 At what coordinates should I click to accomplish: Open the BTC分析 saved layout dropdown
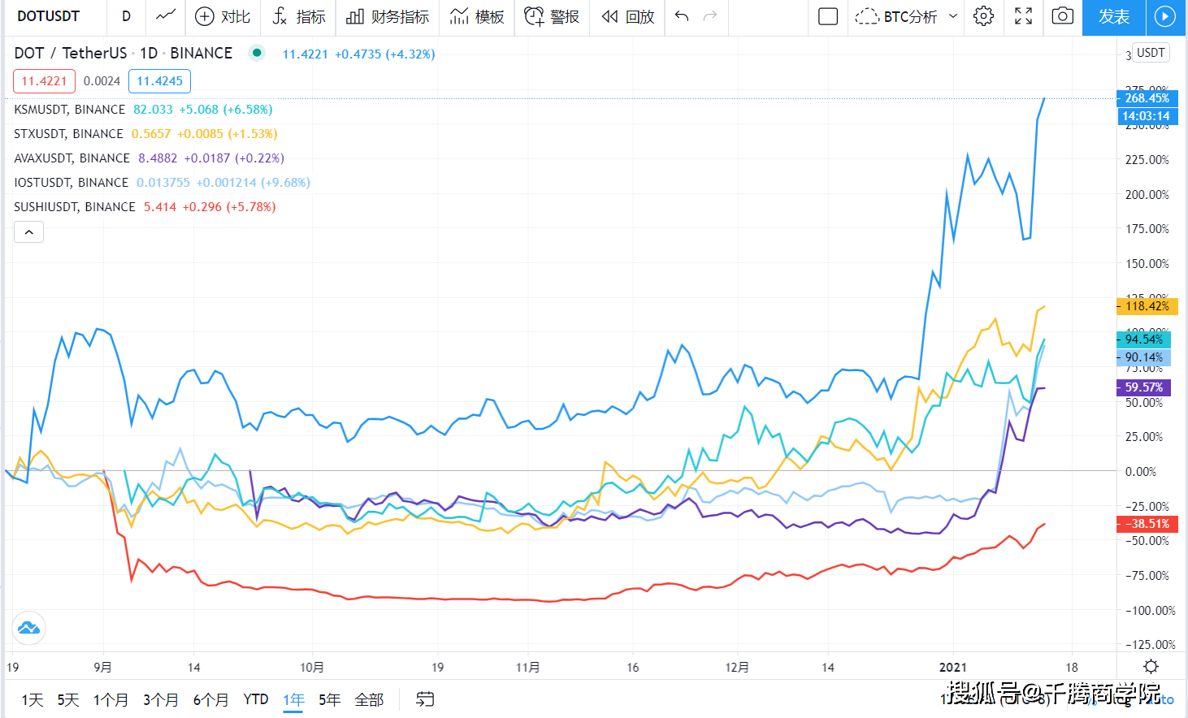[x=907, y=16]
